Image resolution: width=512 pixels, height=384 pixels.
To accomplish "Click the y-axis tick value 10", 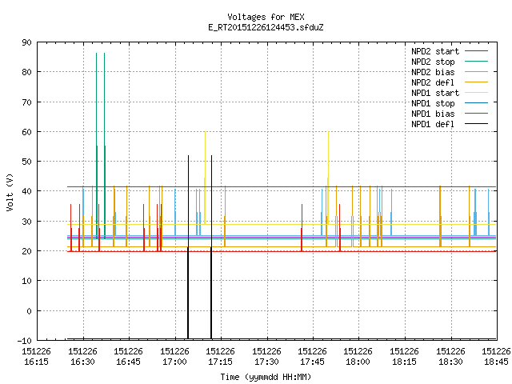I will pyautogui.click(x=26, y=281).
